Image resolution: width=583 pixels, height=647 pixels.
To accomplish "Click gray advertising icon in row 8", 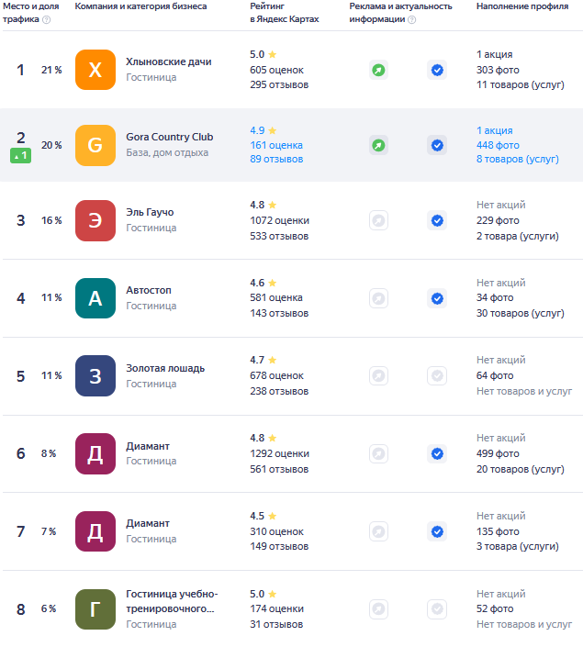I will coord(378,609).
